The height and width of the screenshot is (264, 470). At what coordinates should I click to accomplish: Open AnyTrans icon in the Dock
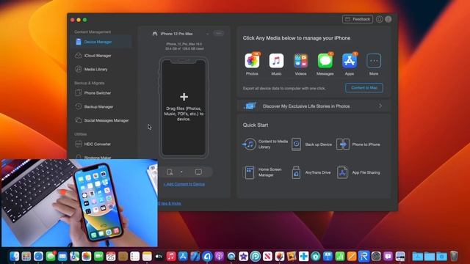[x=207, y=256]
